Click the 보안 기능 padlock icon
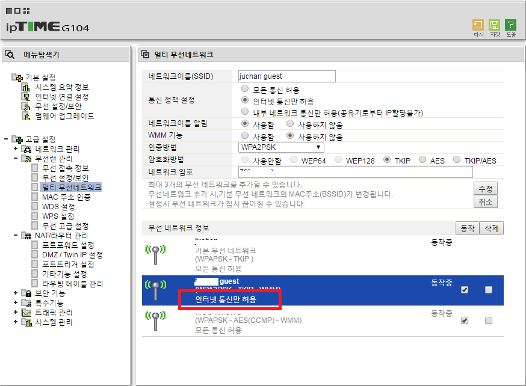Screen dimensions: 526x386 [x=28, y=293]
